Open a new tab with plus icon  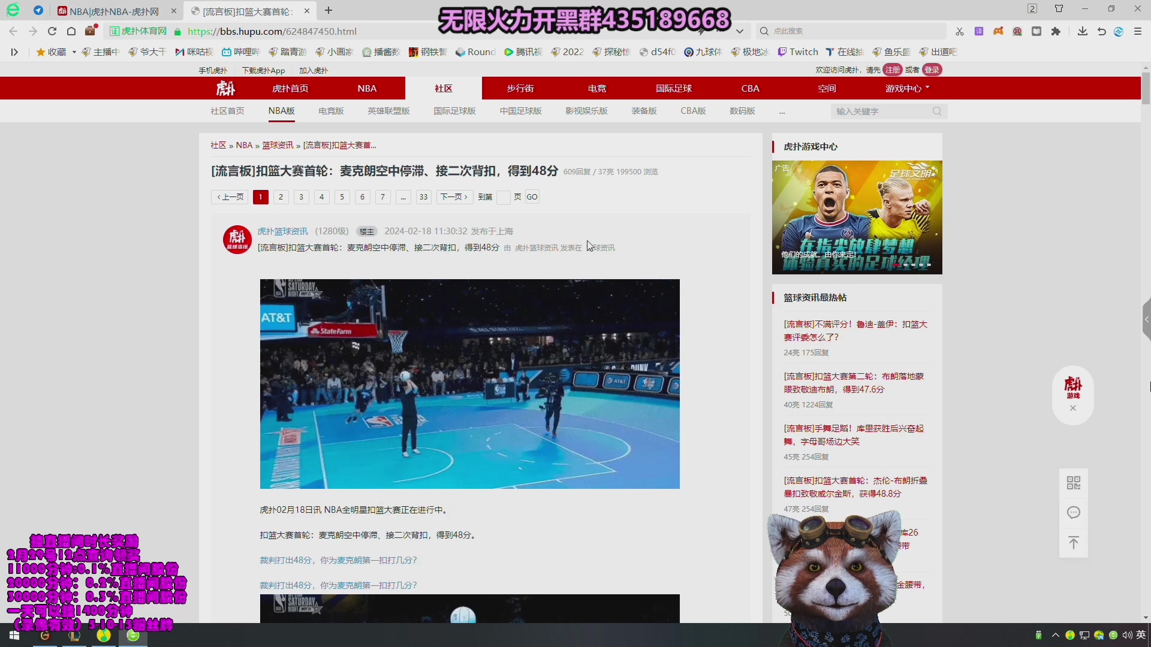point(329,11)
